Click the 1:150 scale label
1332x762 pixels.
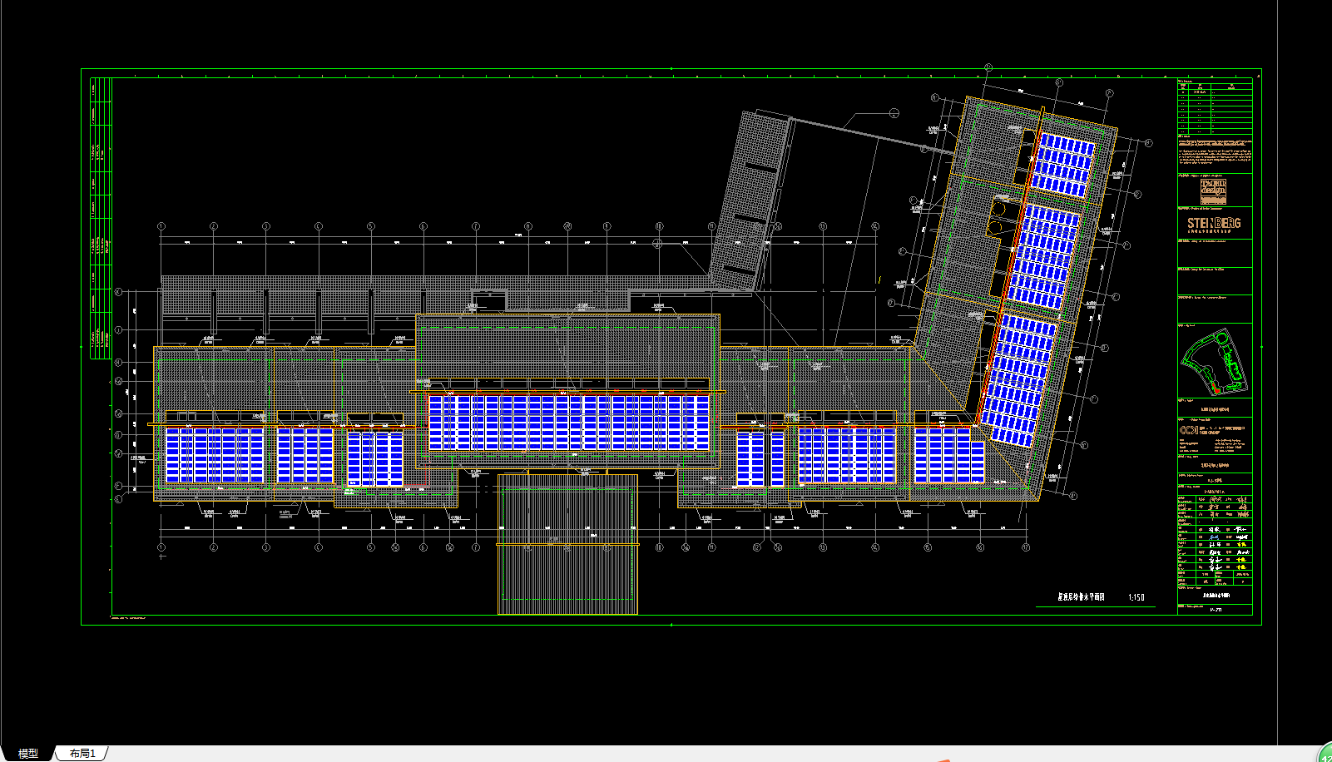pyautogui.click(x=1136, y=597)
